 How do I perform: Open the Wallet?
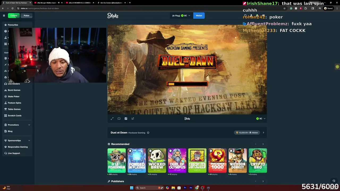tap(199, 16)
